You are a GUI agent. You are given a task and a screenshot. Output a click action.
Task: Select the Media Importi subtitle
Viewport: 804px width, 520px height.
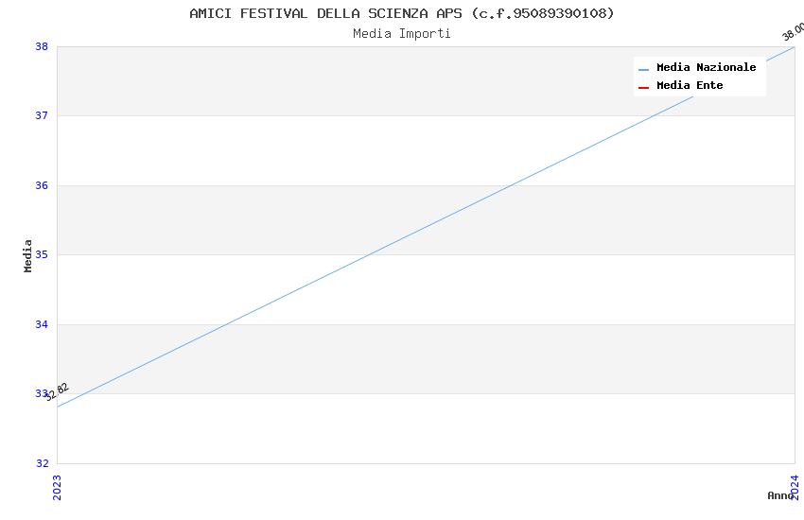click(x=401, y=34)
